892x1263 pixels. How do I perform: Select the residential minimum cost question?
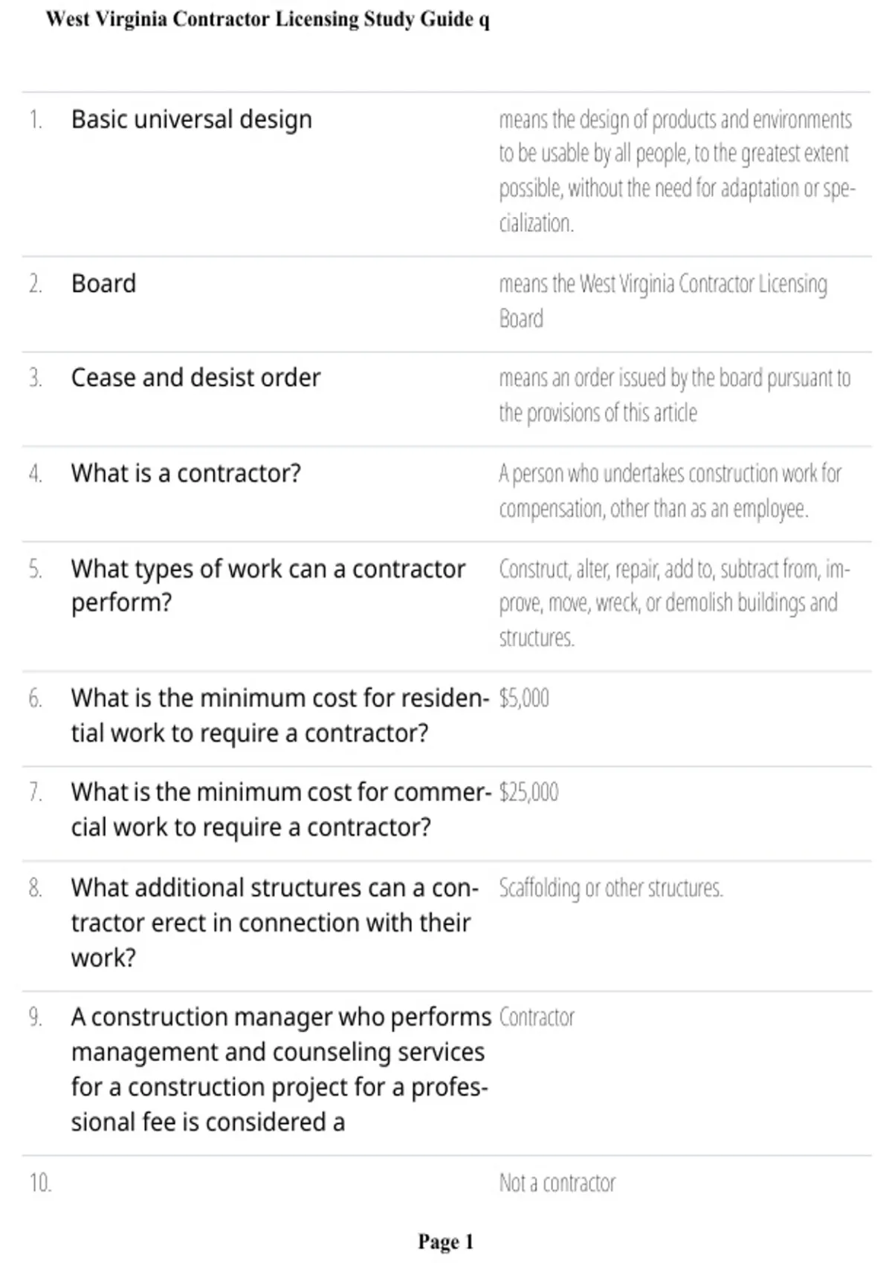(280, 715)
